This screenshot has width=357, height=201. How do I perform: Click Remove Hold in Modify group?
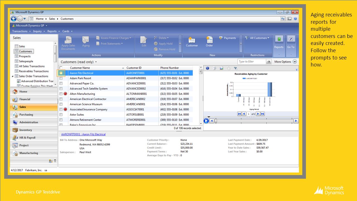click(x=164, y=49)
